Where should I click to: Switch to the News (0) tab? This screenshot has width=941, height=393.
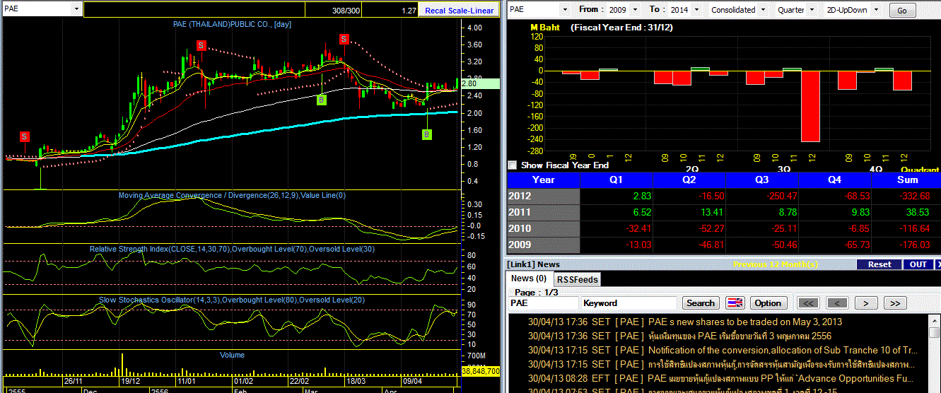529,278
